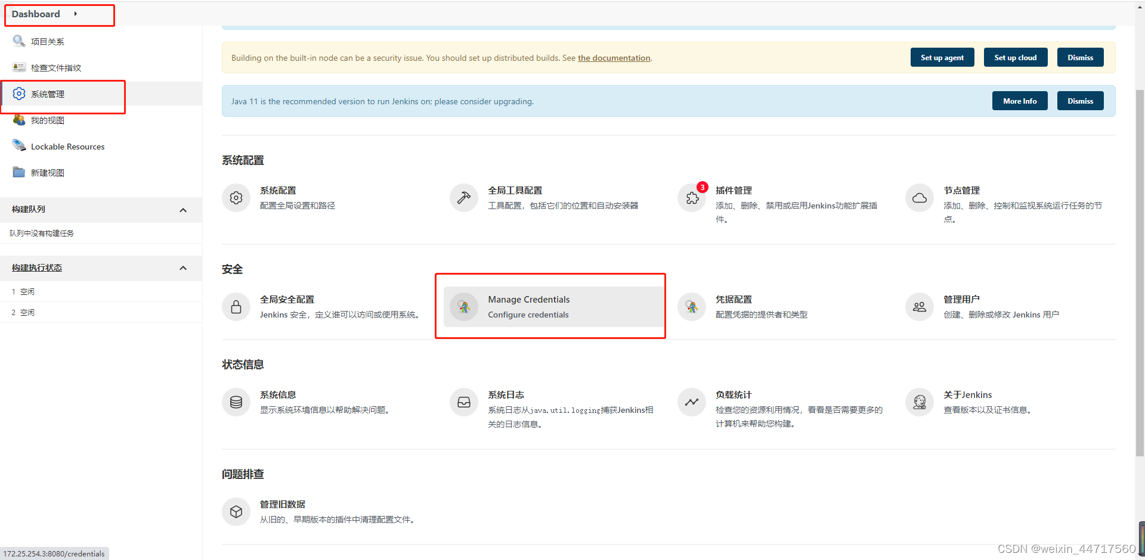Collapse the 构建队列 panel chevron
The width and height of the screenshot is (1145, 560).
pyautogui.click(x=183, y=210)
